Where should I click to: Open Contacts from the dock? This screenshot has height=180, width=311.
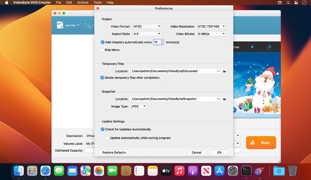pos(126,171)
